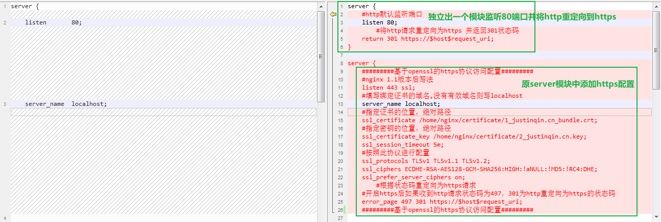Select the 'return 301 https://$host$request_uri;' line
The image size is (661, 222).
pyautogui.click(x=428, y=39)
